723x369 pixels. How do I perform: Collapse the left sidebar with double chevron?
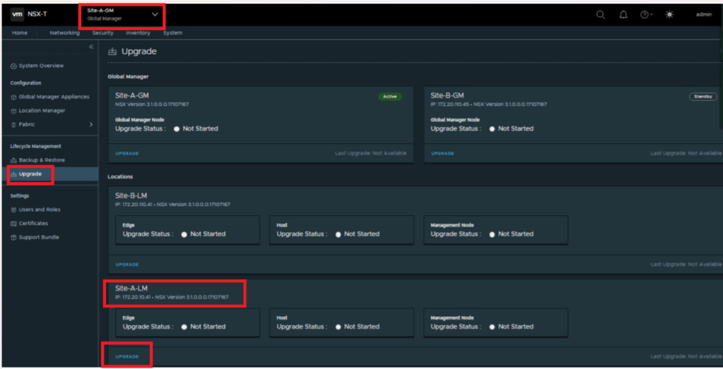[91, 47]
